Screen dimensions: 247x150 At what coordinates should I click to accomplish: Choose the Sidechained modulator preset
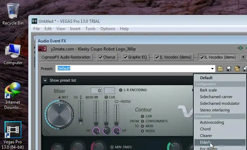click(220, 103)
